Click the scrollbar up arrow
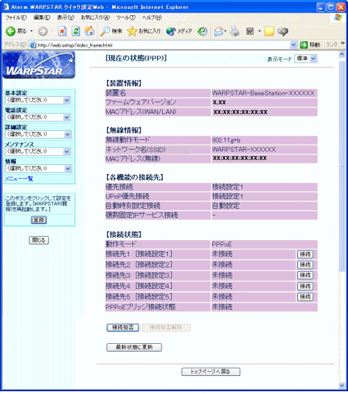 tap(342, 54)
